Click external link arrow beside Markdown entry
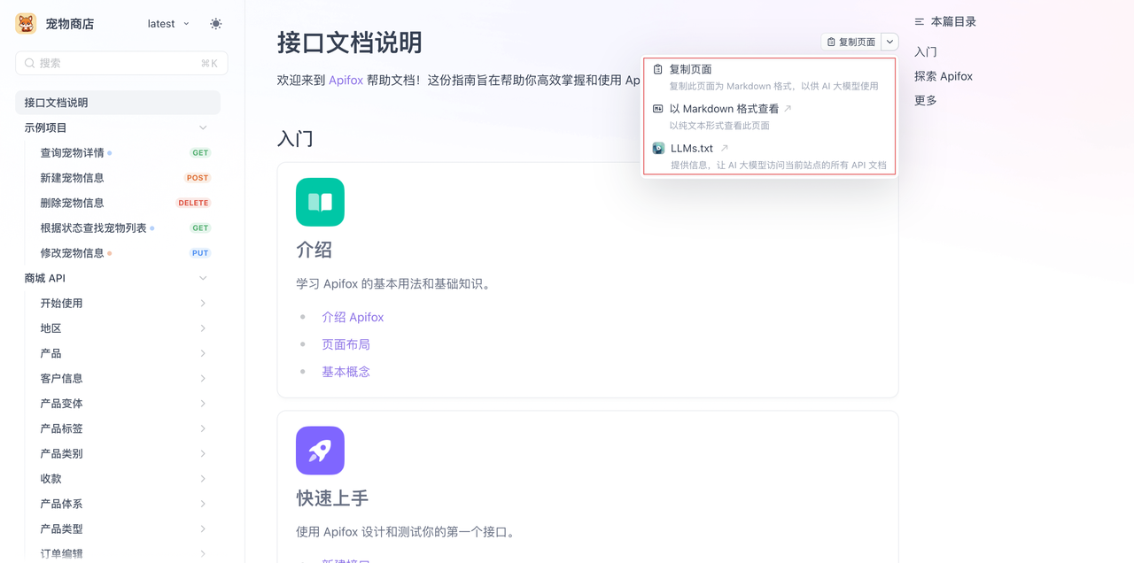Viewport: 1134px width, 563px height. (788, 109)
